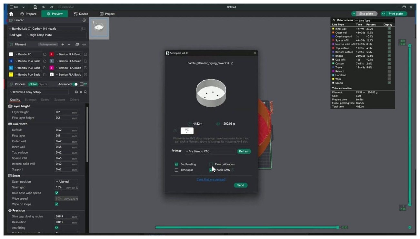Save the 0.20mm Lenny Setup process preset

pyautogui.click(x=76, y=92)
